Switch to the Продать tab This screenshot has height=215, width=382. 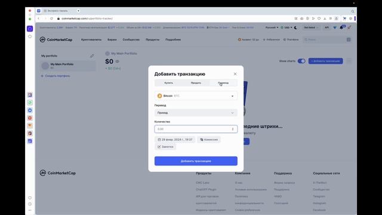[x=196, y=83]
